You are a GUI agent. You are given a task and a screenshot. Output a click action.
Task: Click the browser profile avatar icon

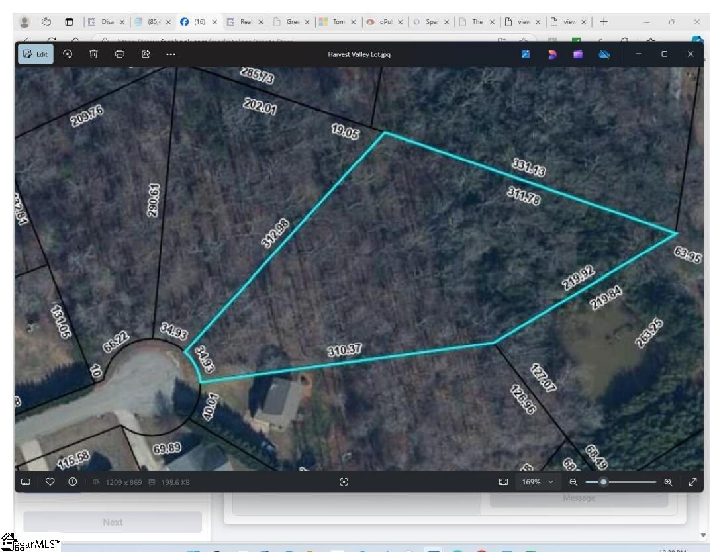24,21
